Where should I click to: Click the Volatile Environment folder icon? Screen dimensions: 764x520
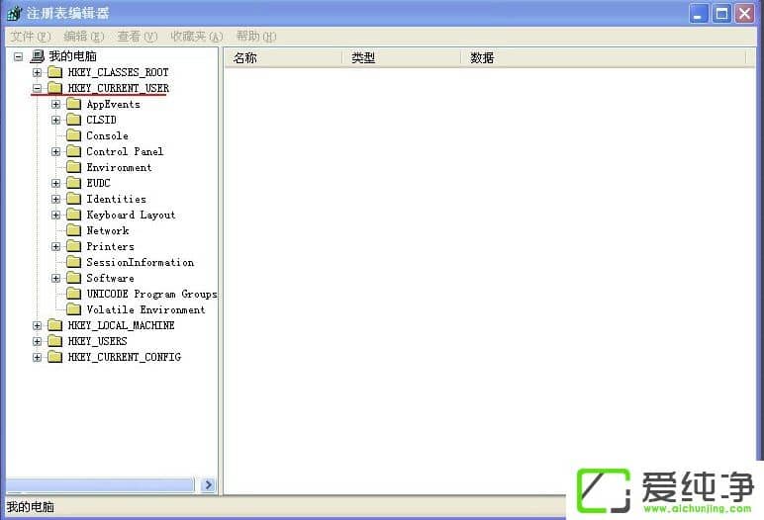pyautogui.click(x=73, y=309)
